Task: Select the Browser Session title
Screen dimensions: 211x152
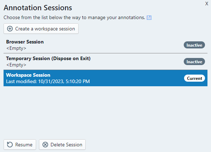Action: (25, 42)
